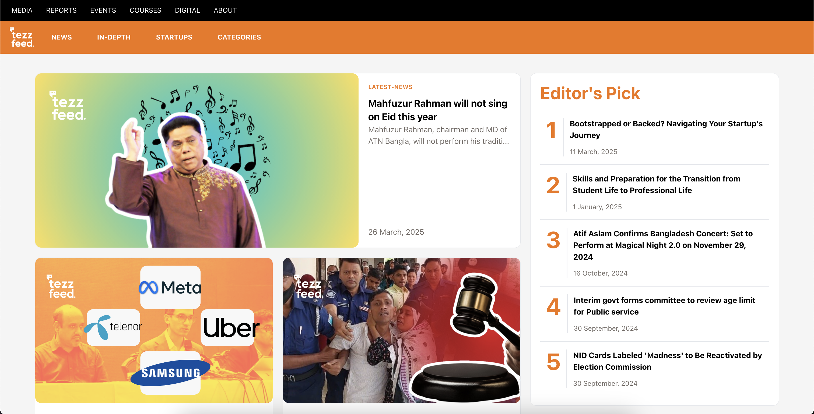Image resolution: width=814 pixels, height=414 pixels.
Task: Go to STARTUPS section
Action: click(174, 37)
